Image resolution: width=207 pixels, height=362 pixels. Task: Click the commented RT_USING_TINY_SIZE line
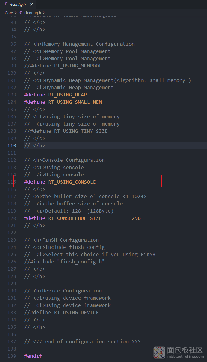click(66, 131)
